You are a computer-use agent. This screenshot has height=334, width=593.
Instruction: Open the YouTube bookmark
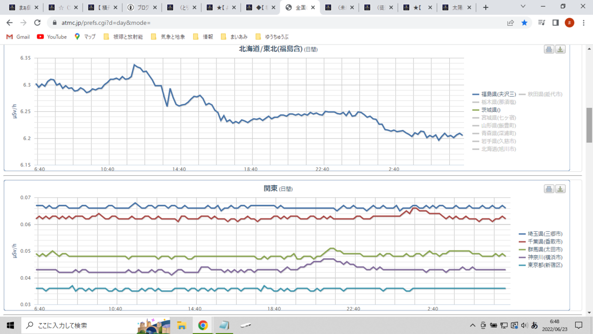click(x=52, y=37)
